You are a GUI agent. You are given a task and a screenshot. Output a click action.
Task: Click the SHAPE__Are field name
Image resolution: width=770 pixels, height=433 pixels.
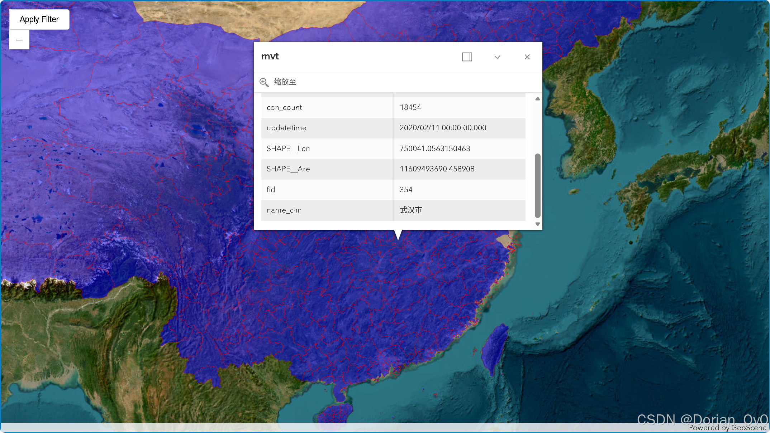tap(288, 169)
